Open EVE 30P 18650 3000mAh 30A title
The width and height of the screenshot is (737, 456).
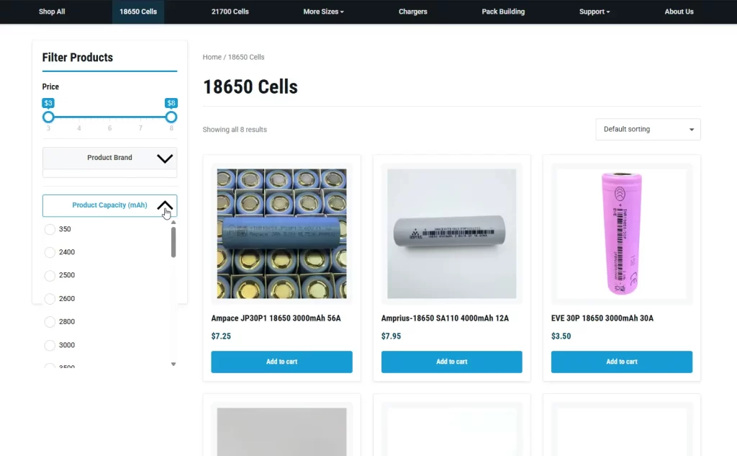tap(602, 318)
